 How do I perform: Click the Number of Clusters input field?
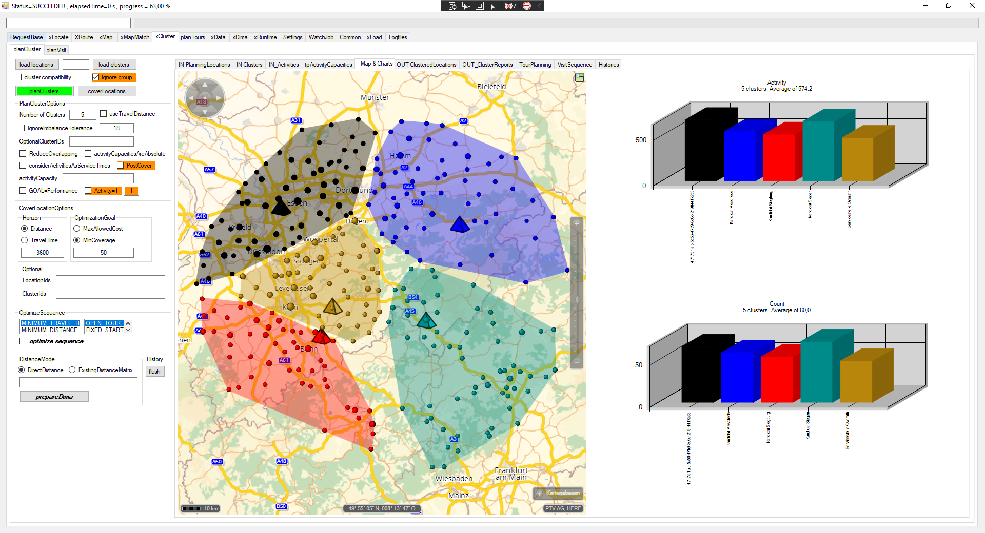(83, 115)
